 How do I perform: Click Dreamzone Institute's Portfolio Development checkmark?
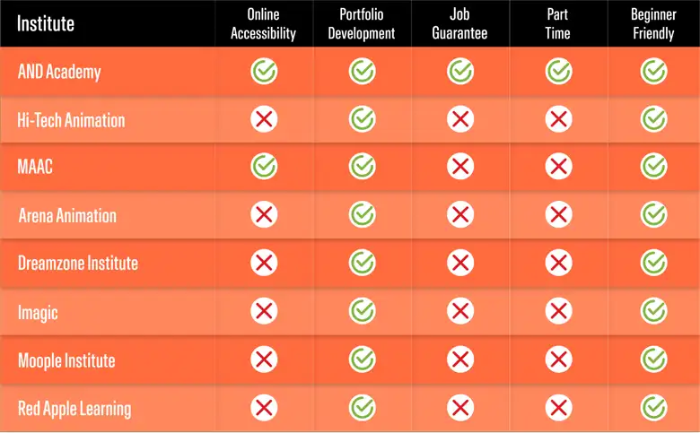point(362,263)
